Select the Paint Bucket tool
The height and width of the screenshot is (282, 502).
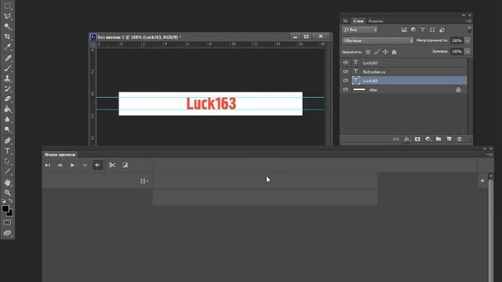point(7,109)
